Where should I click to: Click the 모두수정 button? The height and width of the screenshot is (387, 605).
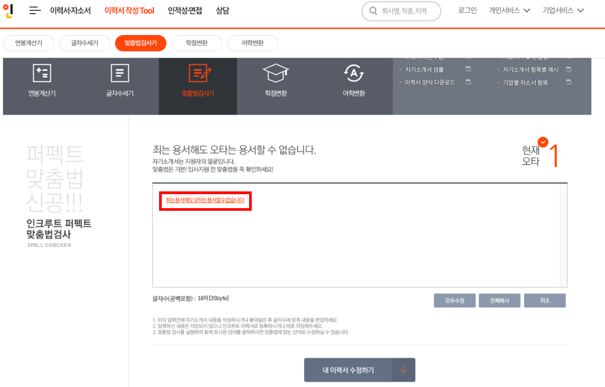(454, 300)
